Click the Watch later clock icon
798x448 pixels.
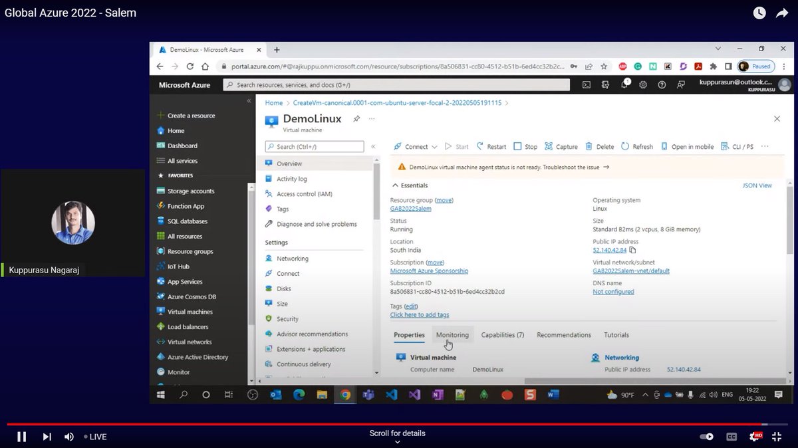tap(759, 13)
